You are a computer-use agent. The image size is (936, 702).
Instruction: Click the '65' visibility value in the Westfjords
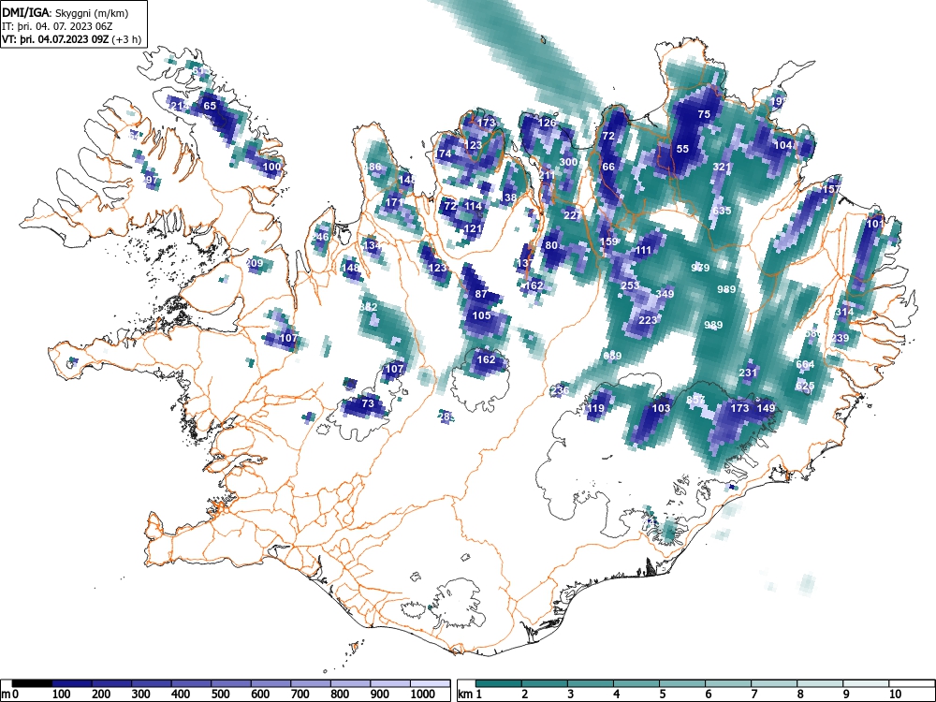(x=210, y=106)
